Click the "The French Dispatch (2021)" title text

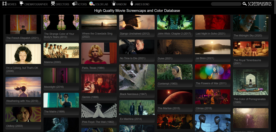22,38
